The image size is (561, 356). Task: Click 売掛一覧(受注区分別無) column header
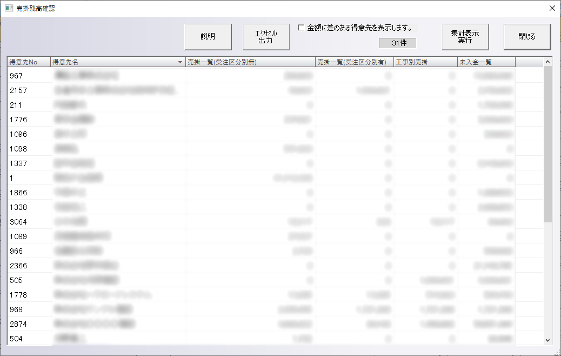[250, 62]
